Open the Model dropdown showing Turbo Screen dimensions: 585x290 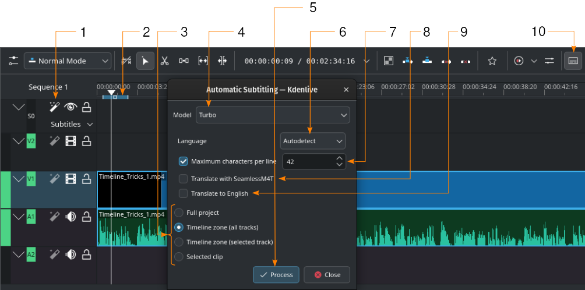[x=273, y=115]
